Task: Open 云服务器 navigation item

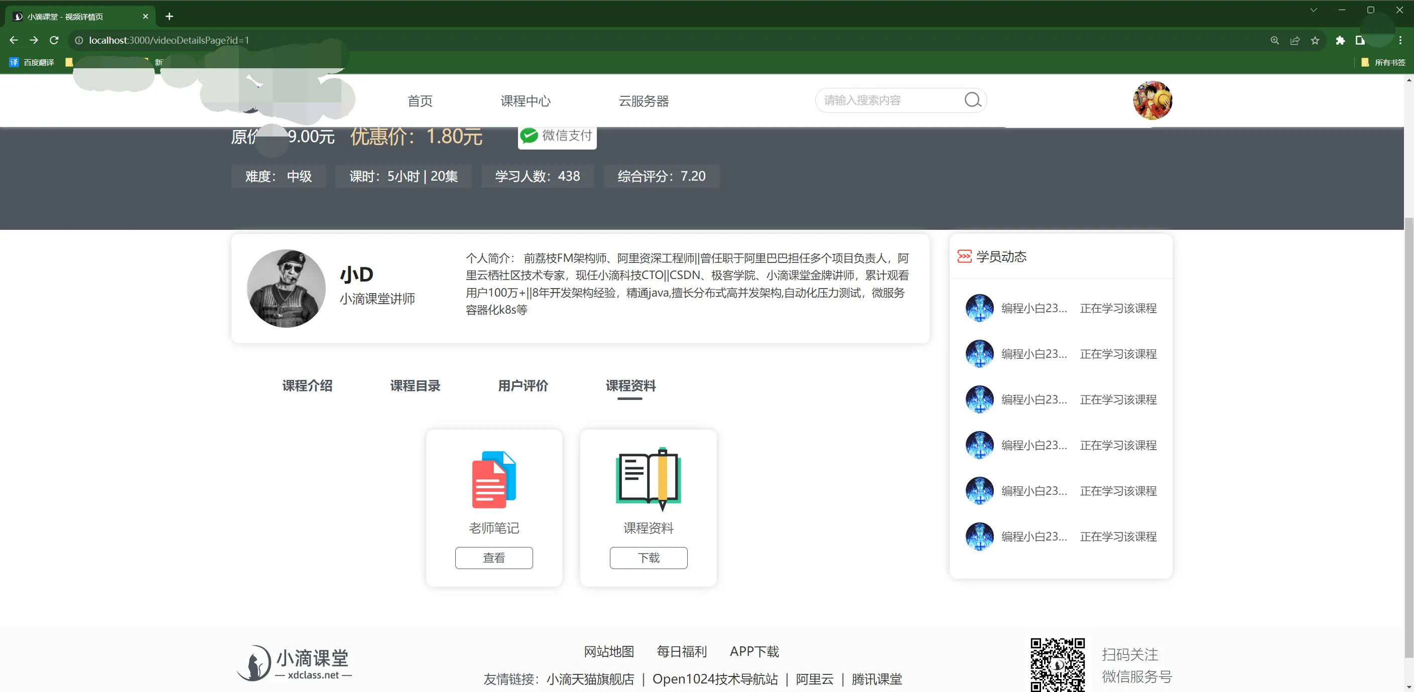Action: tap(644, 101)
